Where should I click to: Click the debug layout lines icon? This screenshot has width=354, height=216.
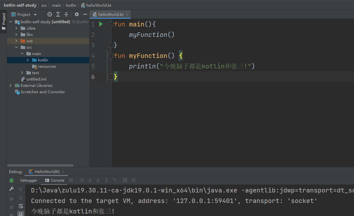71,180
